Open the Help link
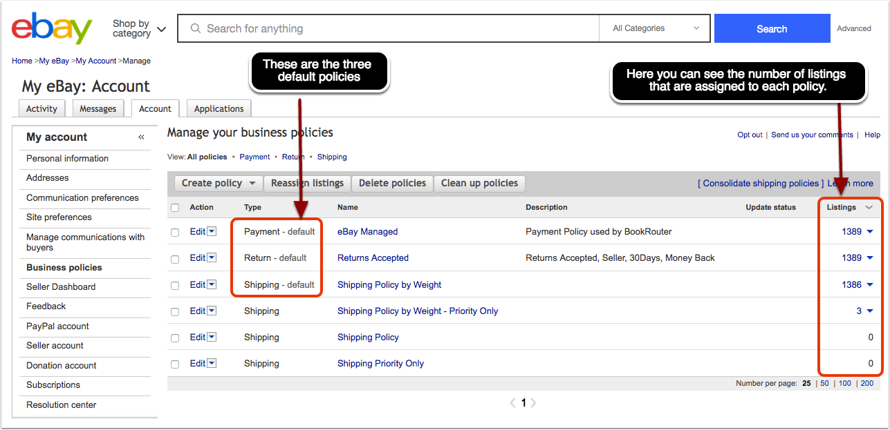The height and width of the screenshot is (430, 890). coord(872,135)
